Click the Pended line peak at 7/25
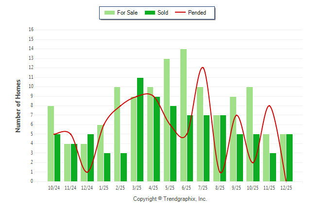 point(202,68)
